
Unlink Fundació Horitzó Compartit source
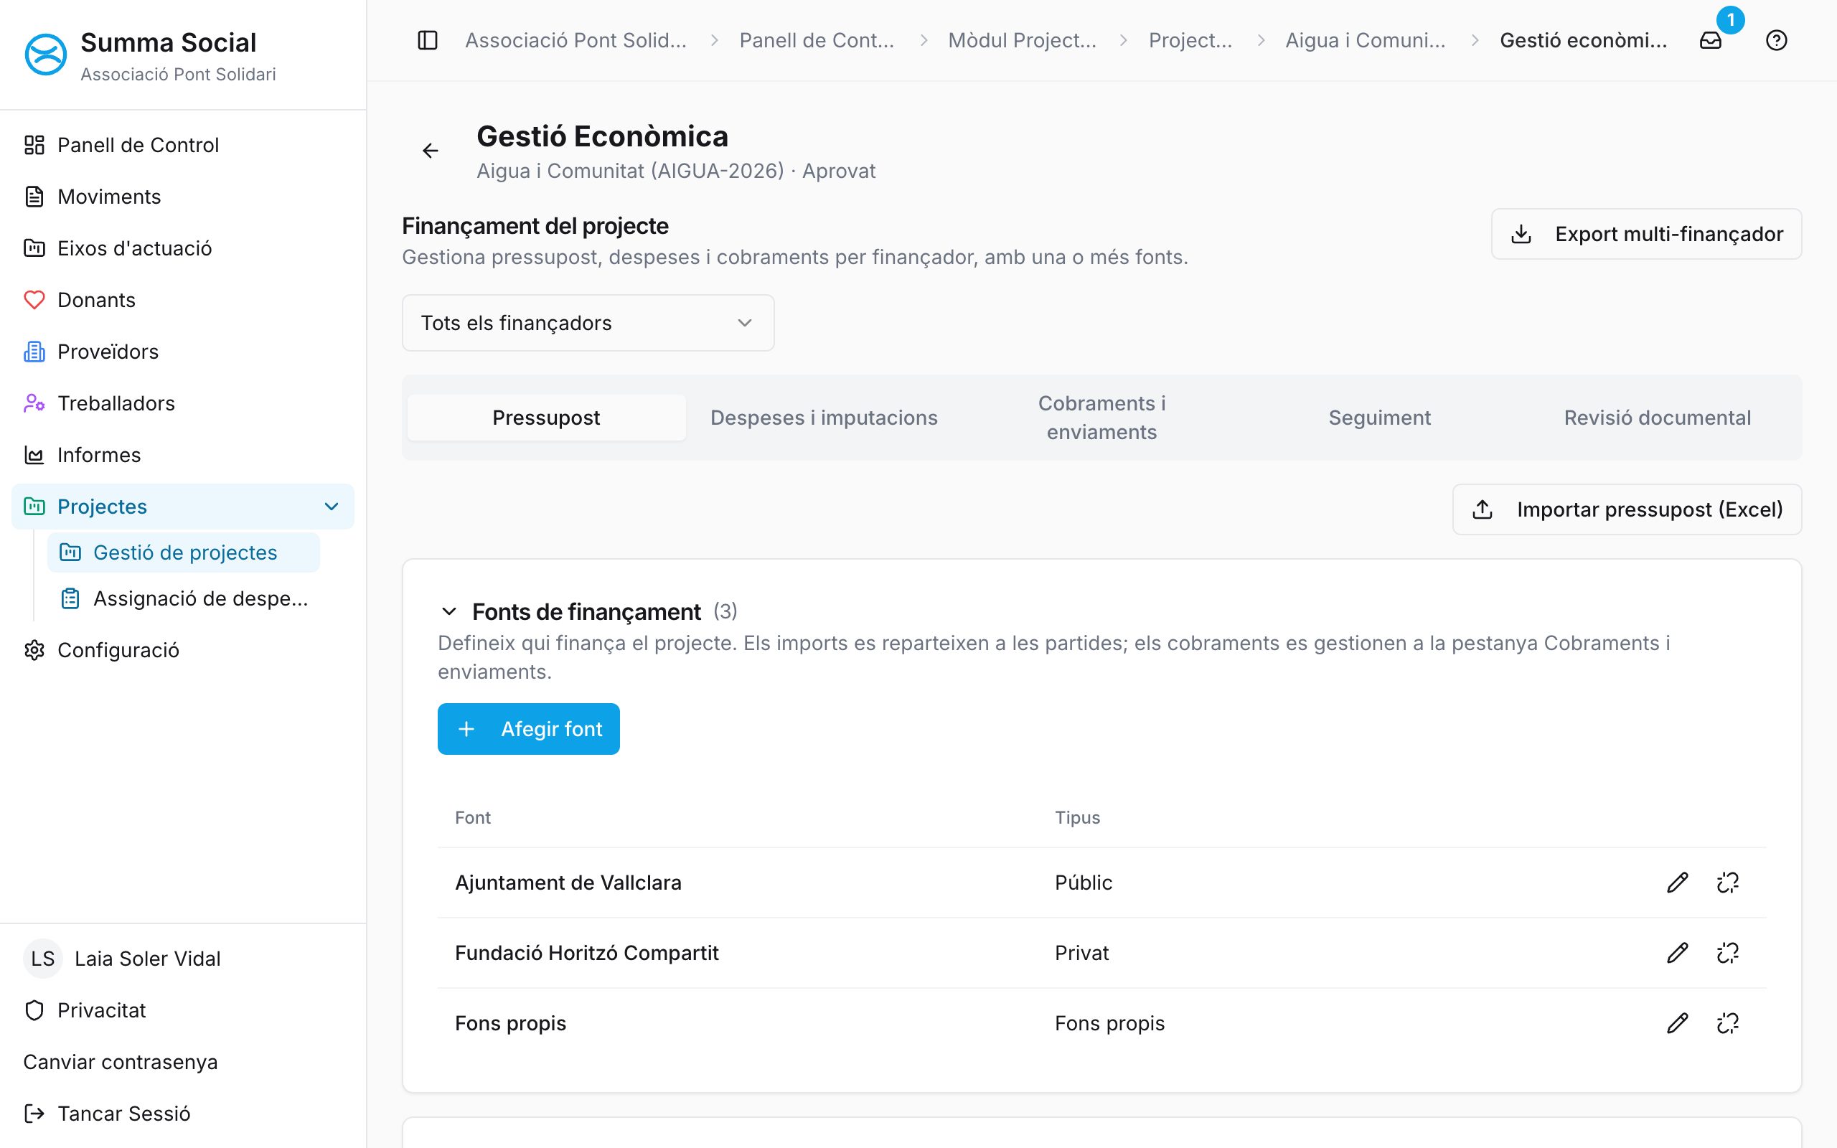(1728, 952)
